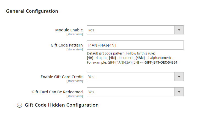This screenshot has height=114, width=205.
Task: Click the Enable Gift Card Credit label
Action: click(x=62, y=77)
